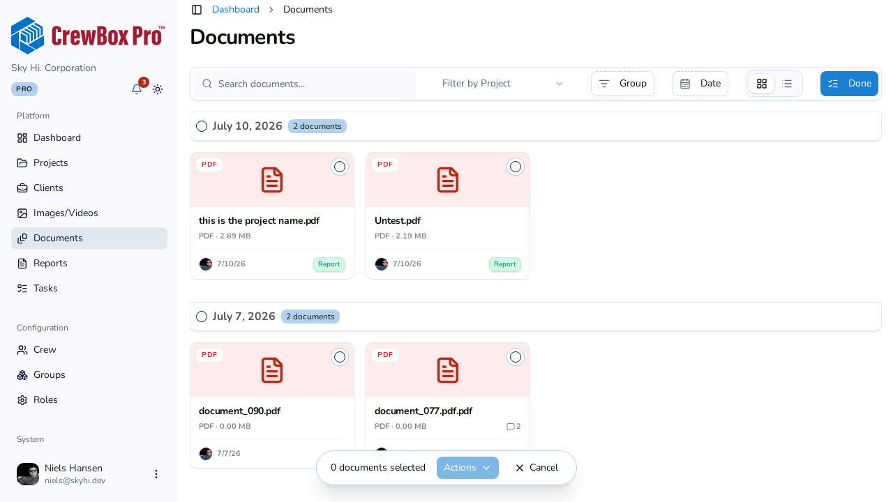Tick the checkbox on this is the project name.pdf

340,167
